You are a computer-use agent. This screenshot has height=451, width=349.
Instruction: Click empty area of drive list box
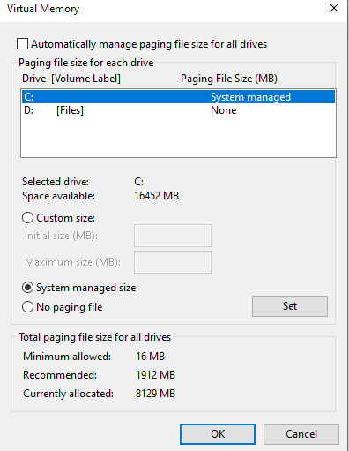click(x=178, y=137)
